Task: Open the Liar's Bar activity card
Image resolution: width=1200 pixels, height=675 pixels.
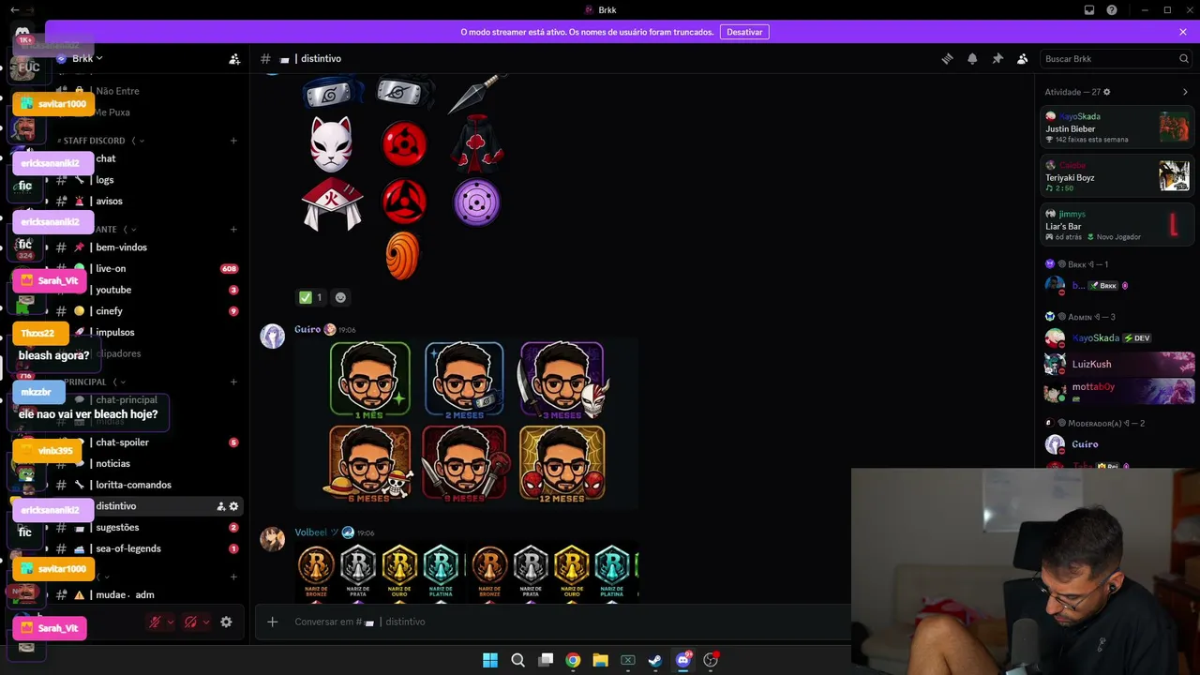Action: click(x=1117, y=224)
